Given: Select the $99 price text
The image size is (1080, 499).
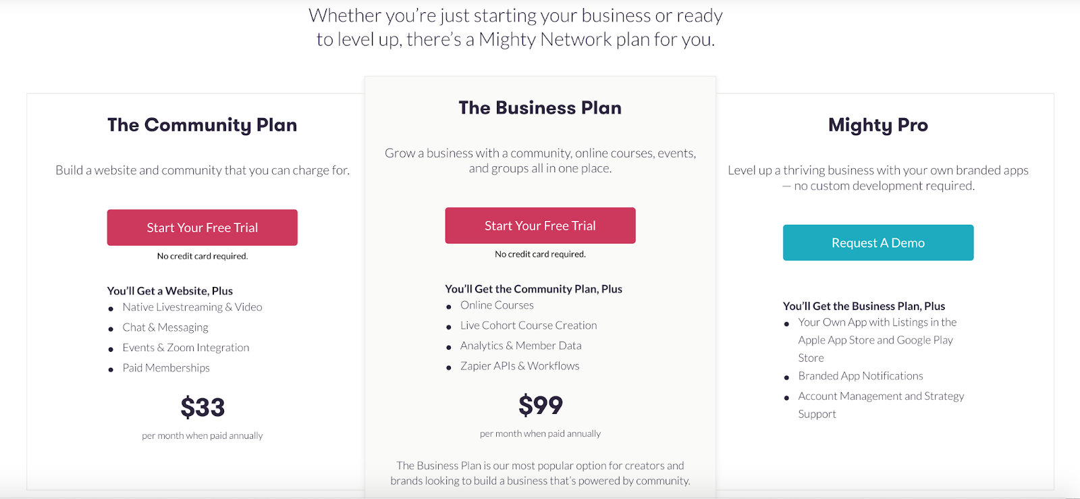Looking at the screenshot, I should 539,404.
